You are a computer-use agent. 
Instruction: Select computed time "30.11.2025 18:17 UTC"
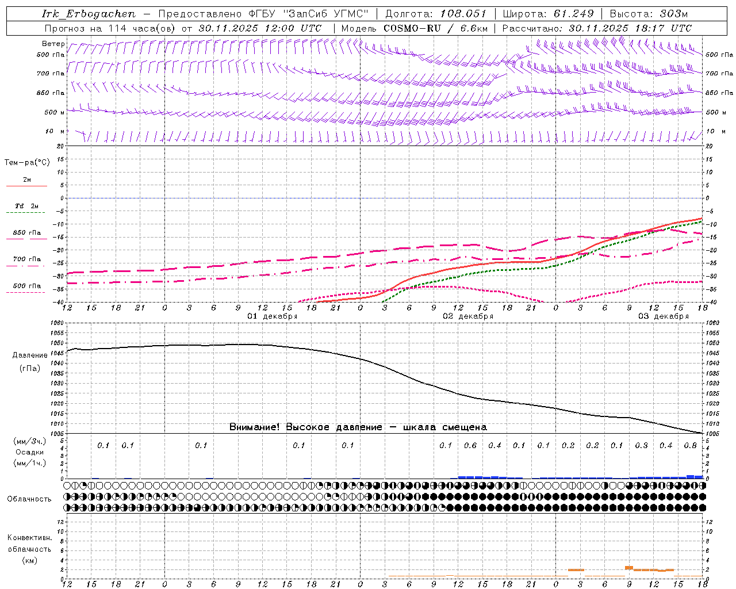coord(630,28)
